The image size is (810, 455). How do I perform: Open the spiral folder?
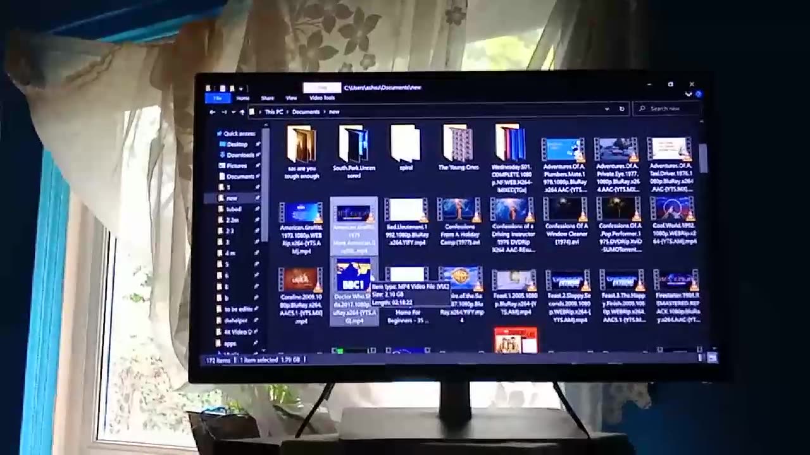(406, 149)
